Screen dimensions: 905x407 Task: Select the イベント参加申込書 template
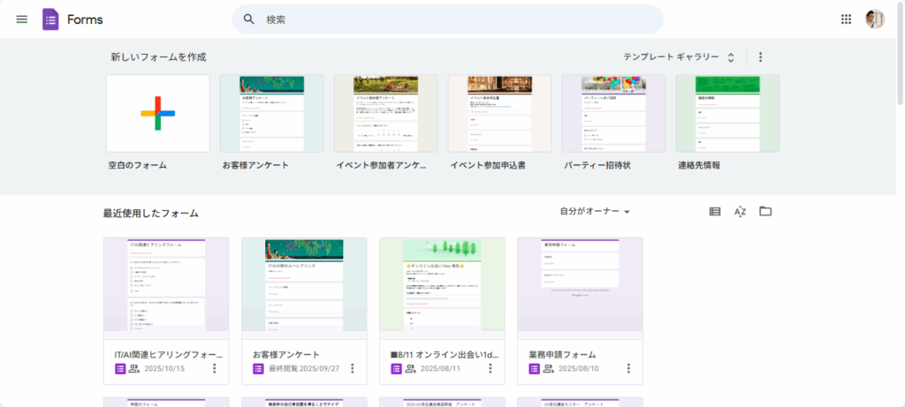[499, 114]
